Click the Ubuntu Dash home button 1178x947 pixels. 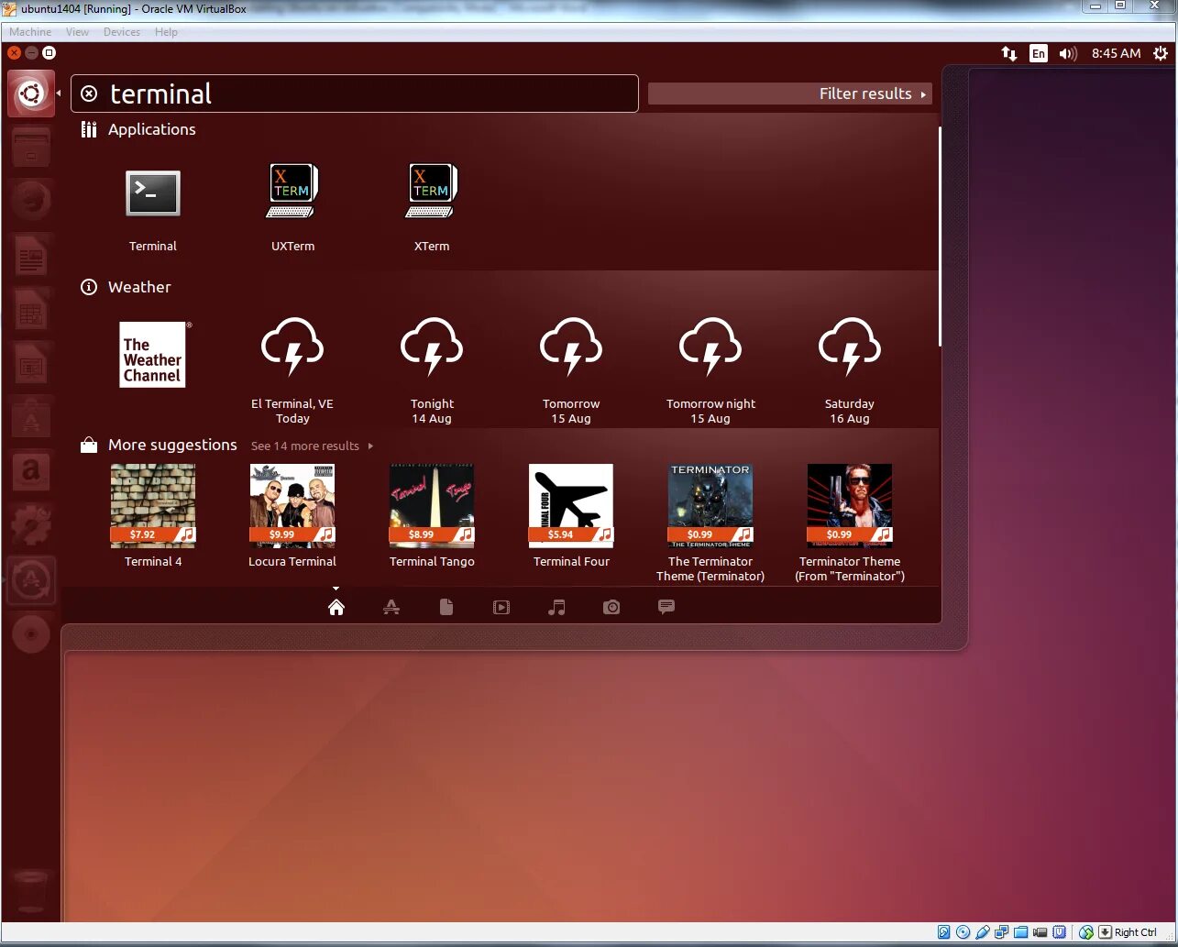coord(31,94)
